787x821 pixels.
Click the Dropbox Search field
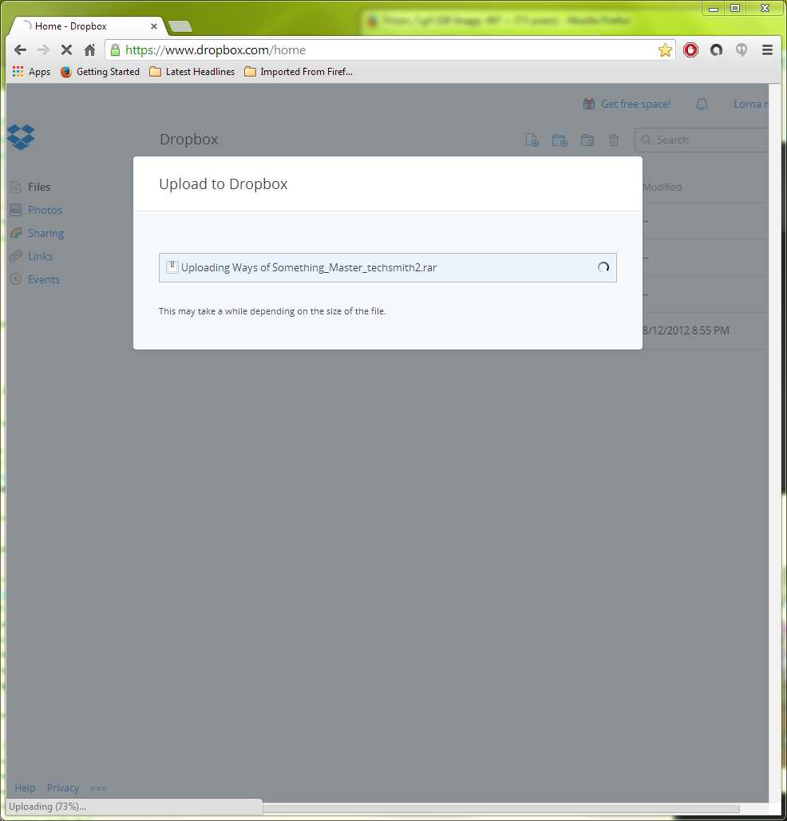point(702,140)
